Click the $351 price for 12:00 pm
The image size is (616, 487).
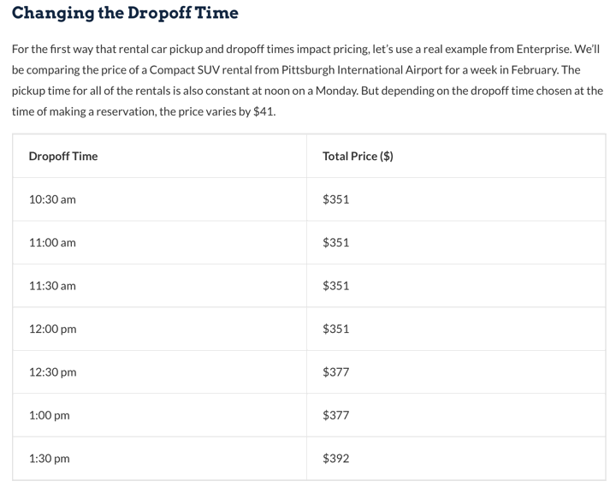[x=336, y=329]
